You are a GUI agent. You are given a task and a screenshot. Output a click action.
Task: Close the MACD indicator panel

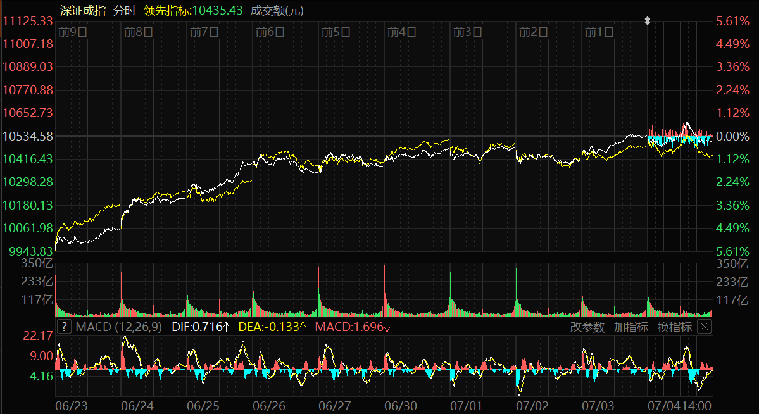(x=704, y=327)
